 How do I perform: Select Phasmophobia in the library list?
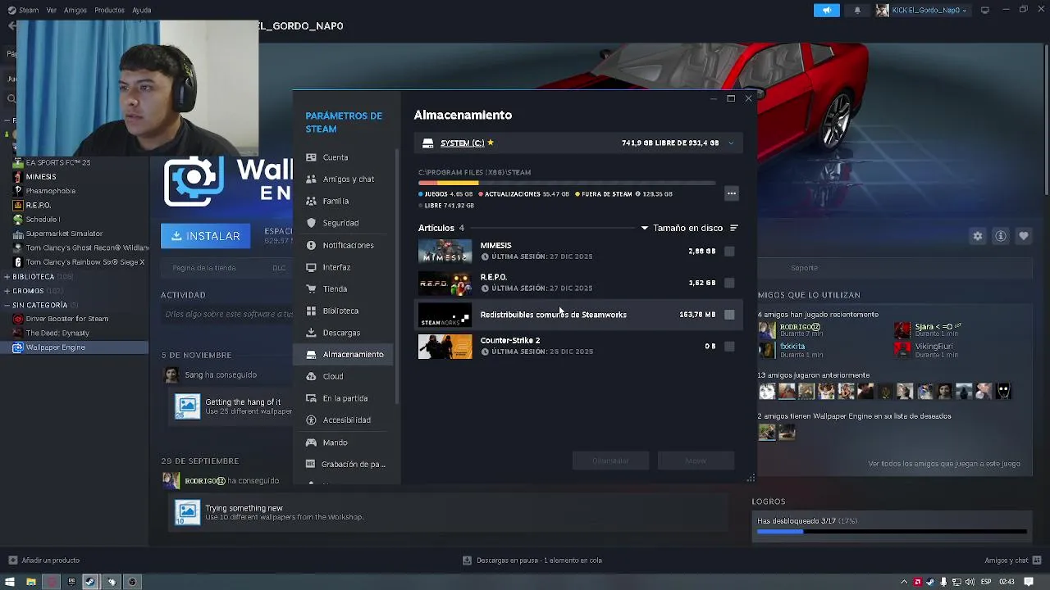(x=51, y=191)
